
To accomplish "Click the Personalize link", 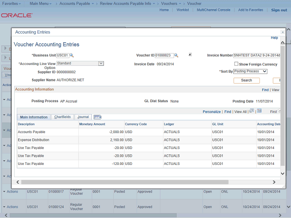I will pyautogui.click(x=211, y=111).
